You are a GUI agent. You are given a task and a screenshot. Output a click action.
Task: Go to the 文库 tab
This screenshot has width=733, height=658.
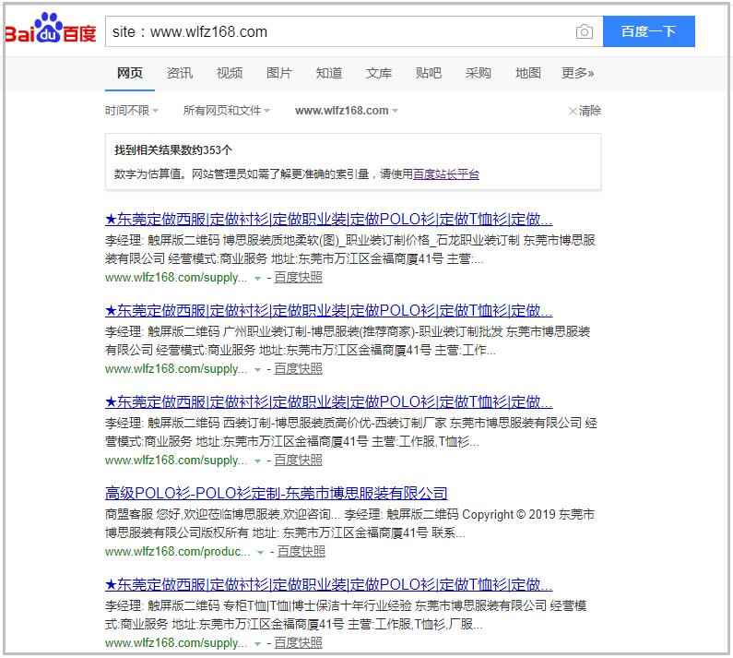pyautogui.click(x=379, y=73)
